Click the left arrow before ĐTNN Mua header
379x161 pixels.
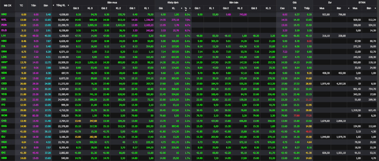349,8
